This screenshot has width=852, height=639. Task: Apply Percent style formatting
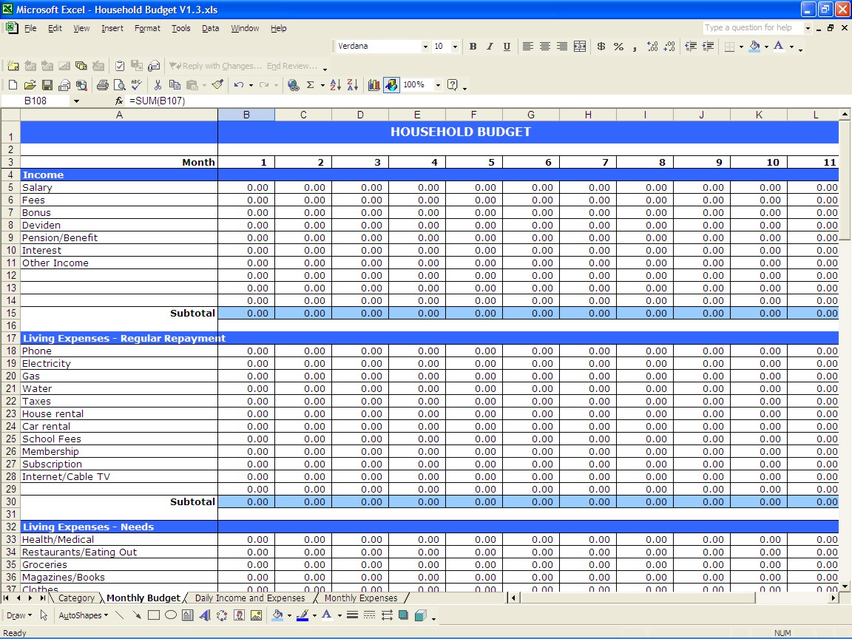point(618,46)
